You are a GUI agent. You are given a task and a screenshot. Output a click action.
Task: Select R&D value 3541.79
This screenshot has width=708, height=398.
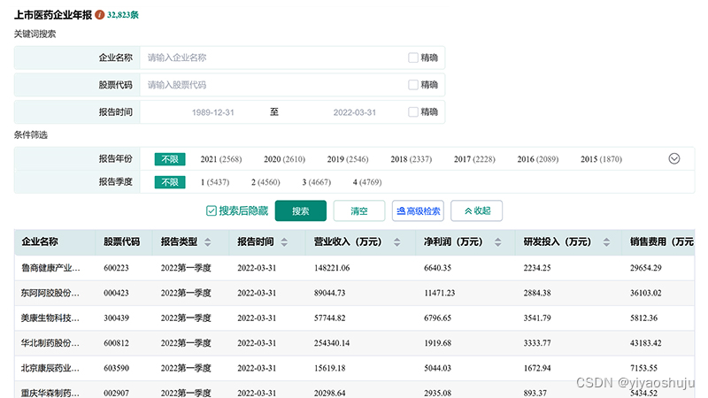537,318
